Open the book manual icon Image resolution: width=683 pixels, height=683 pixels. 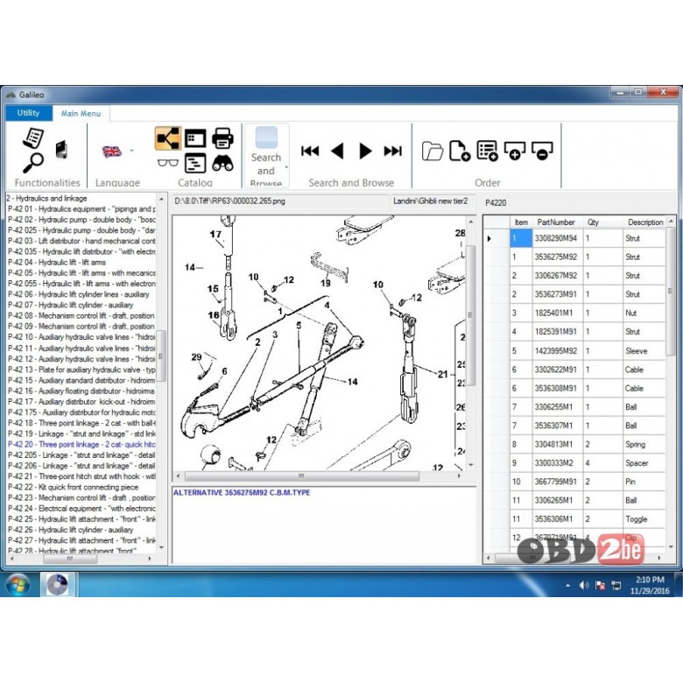[x=61, y=150]
